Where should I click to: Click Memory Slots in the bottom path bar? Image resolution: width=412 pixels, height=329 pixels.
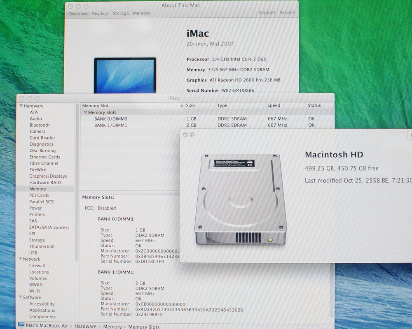pos(144,327)
